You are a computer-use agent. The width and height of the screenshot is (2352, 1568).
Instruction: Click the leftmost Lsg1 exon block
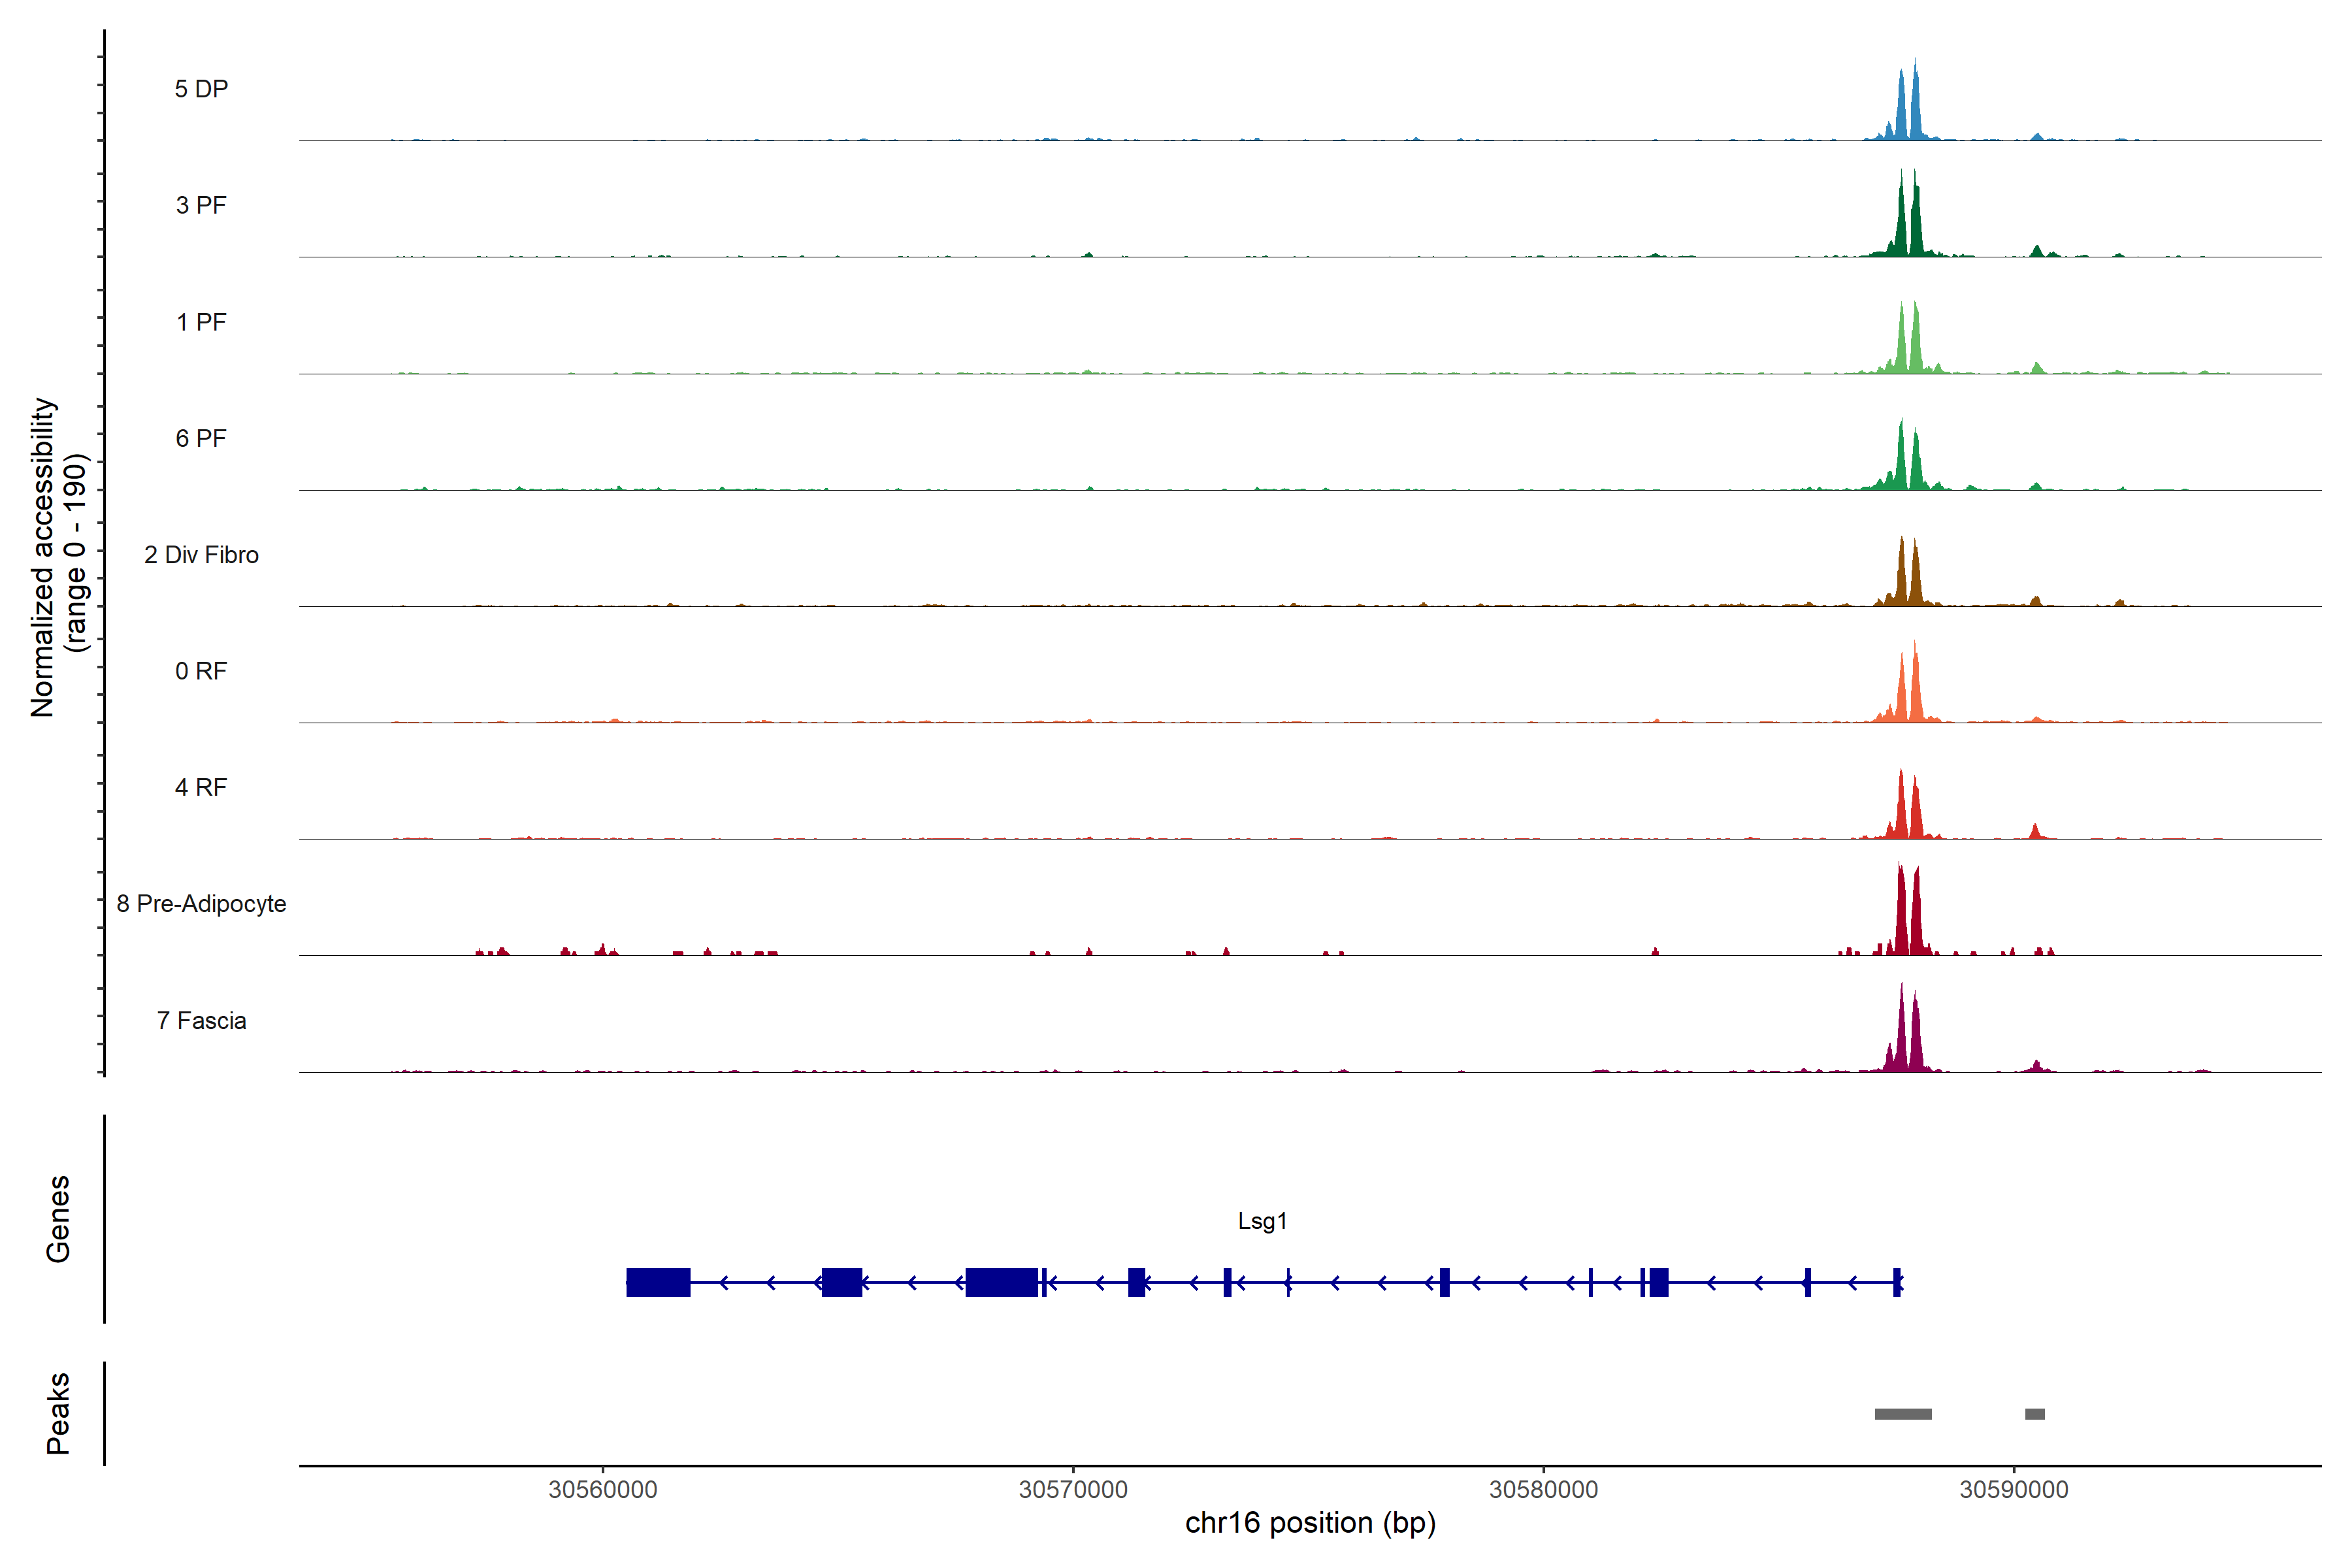click(658, 1282)
